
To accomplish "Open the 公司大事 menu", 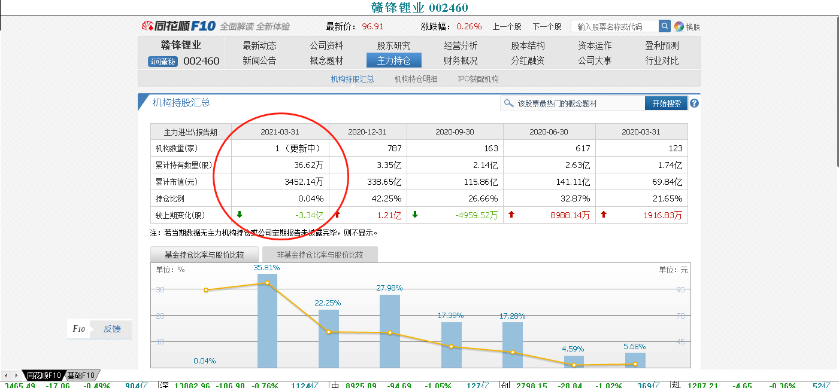I will (x=595, y=60).
